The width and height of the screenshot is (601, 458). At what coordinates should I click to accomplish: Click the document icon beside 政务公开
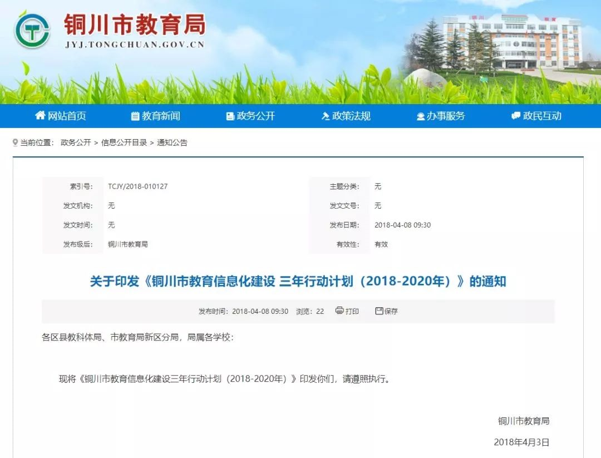(229, 115)
